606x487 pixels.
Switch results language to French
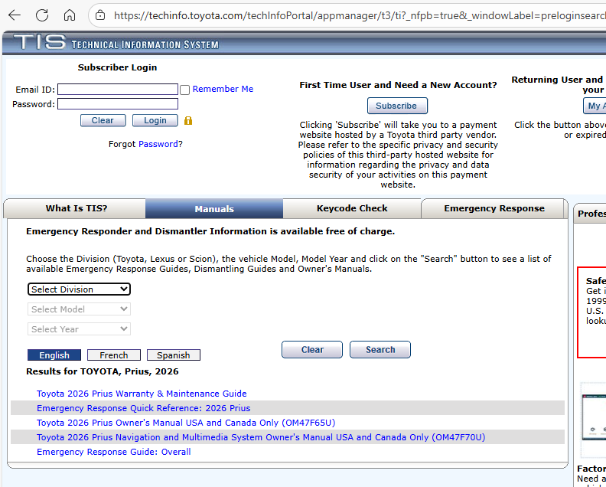tap(113, 355)
